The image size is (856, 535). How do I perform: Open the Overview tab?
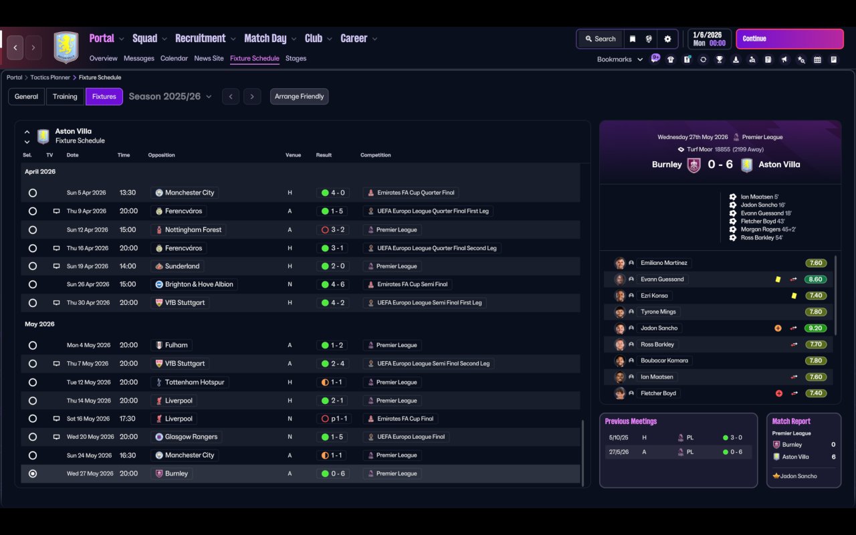coord(103,58)
